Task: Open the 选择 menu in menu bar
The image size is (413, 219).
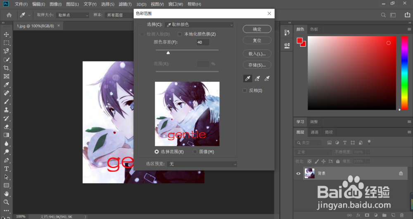Action: click(107, 4)
